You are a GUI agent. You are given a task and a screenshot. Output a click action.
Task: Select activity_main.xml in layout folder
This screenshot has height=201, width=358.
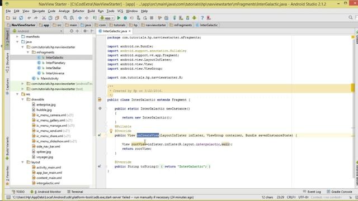click(49, 167)
